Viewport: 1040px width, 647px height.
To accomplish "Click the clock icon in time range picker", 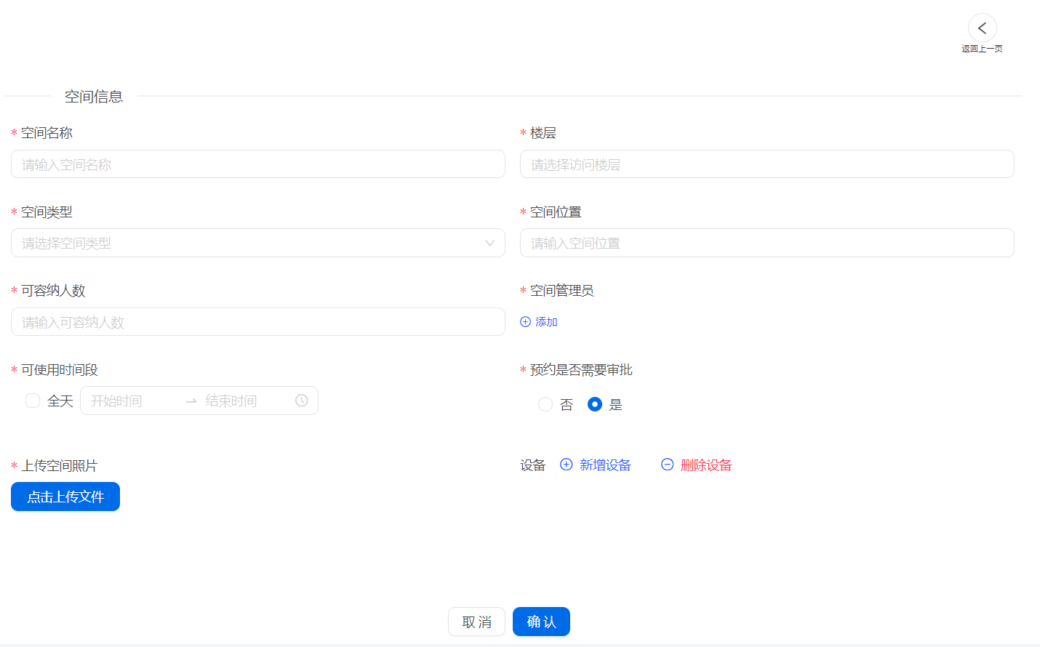I will (301, 401).
